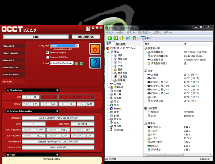Open the Language dropdown arrow
Viewport: 215px width, 164px height.
click(78, 46)
